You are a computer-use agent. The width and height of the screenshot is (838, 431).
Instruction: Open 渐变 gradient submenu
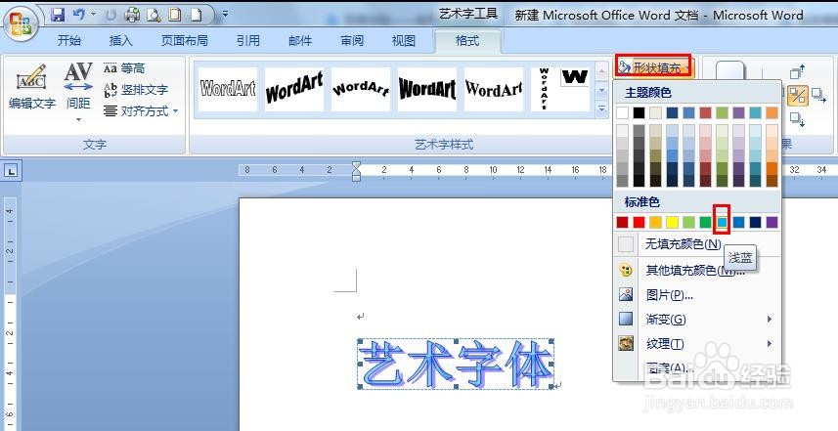pos(698,320)
